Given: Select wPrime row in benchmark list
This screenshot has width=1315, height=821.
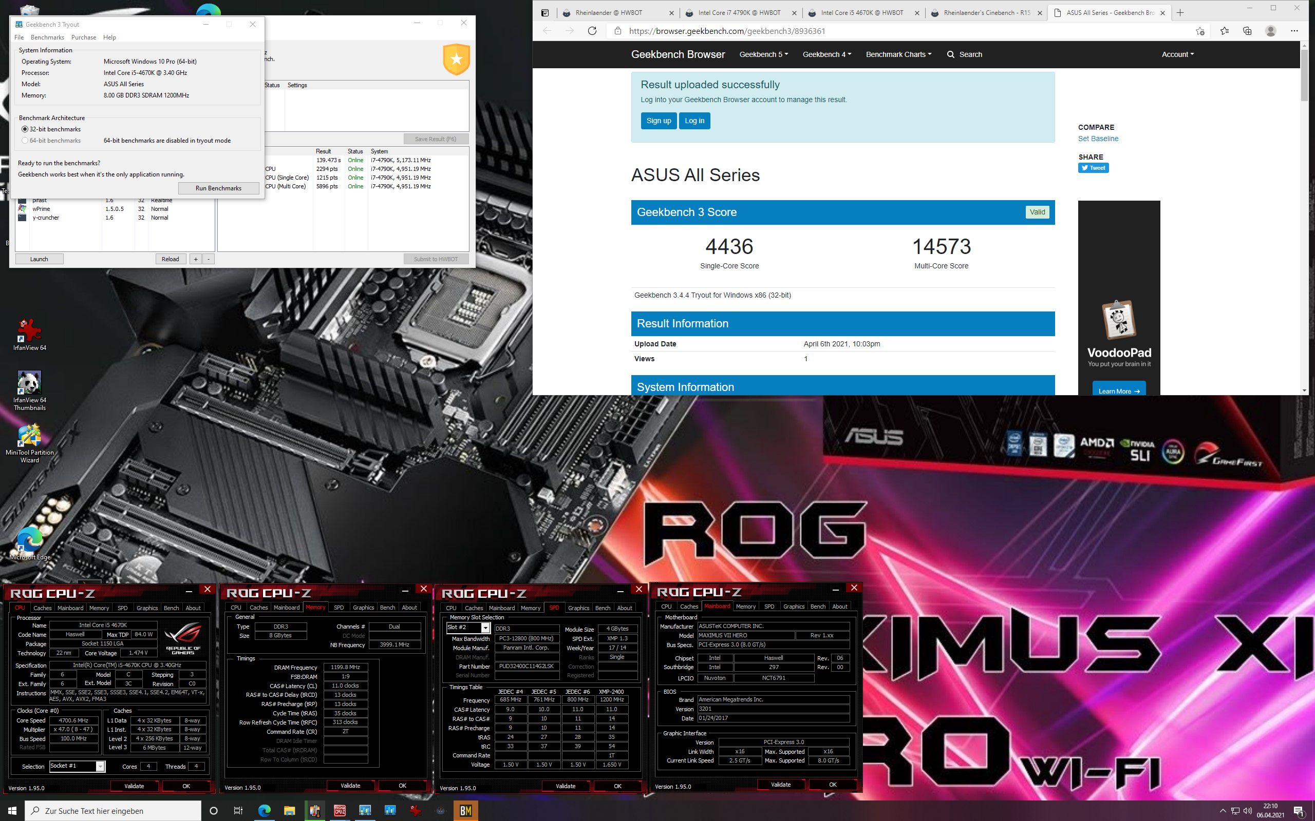Looking at the screenshot, I should point(114,208).
